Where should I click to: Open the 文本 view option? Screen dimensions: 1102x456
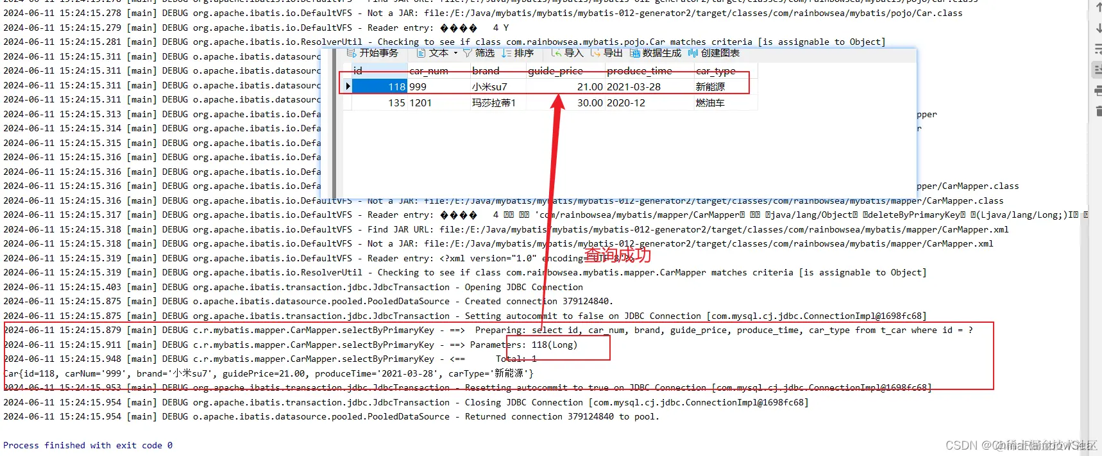(433, 53)
